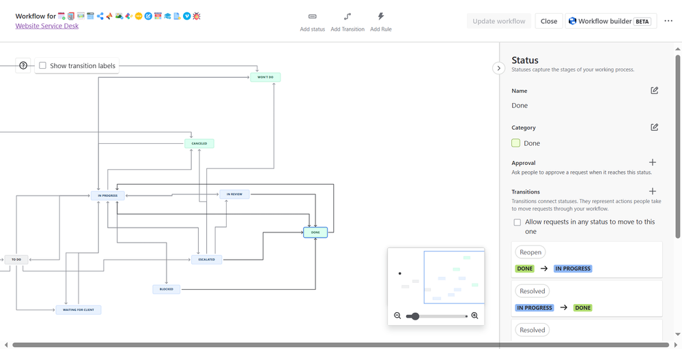Click the megaphone request type icon
Screen dimensions: 682x349
(x=109, y=16)
